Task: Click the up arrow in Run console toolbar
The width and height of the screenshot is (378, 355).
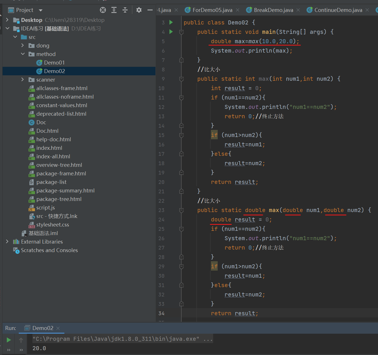Action: coord(21,340)
